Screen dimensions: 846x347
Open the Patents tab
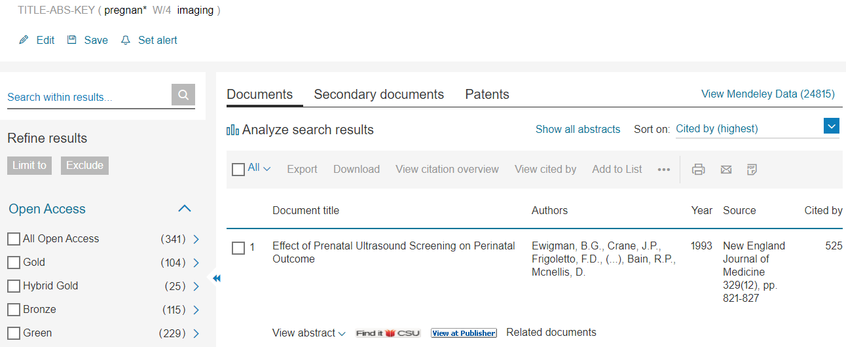click(x=487, y=94)
